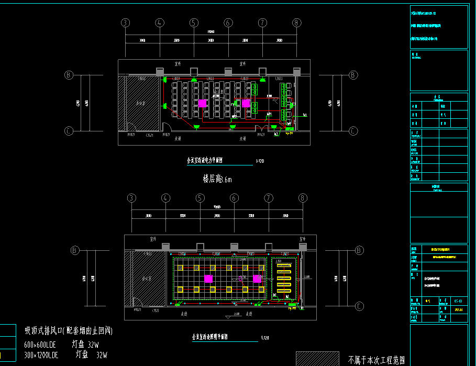Select title text 会议室改造电力平面图
The width and height of the screenshot is (476, 366).
[205, 160]
